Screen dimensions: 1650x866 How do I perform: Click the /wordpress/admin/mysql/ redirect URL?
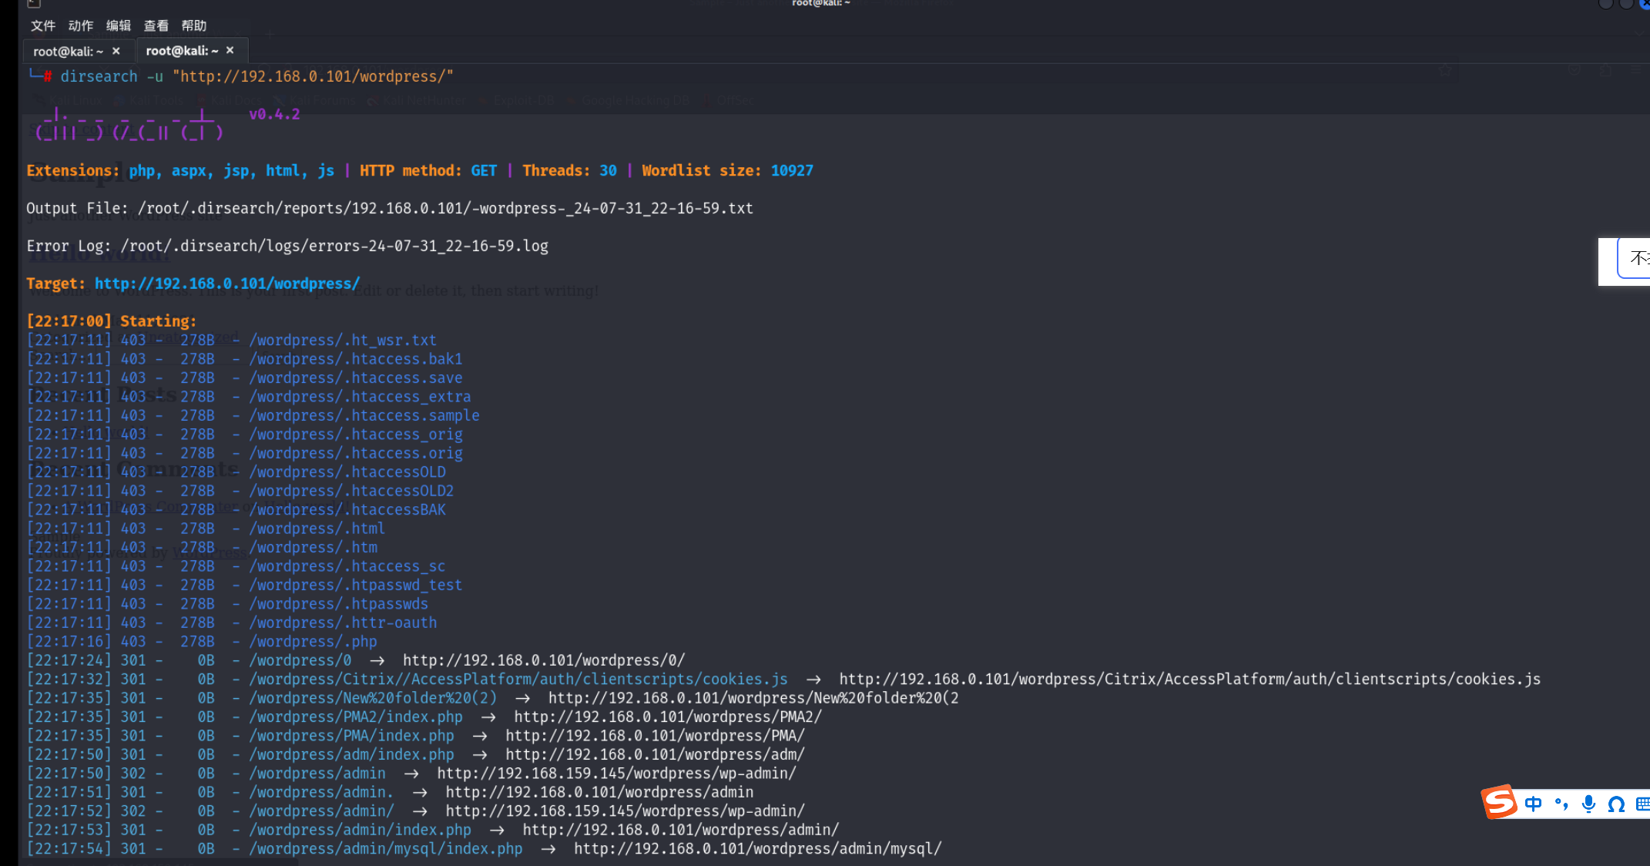pos(757,848)
